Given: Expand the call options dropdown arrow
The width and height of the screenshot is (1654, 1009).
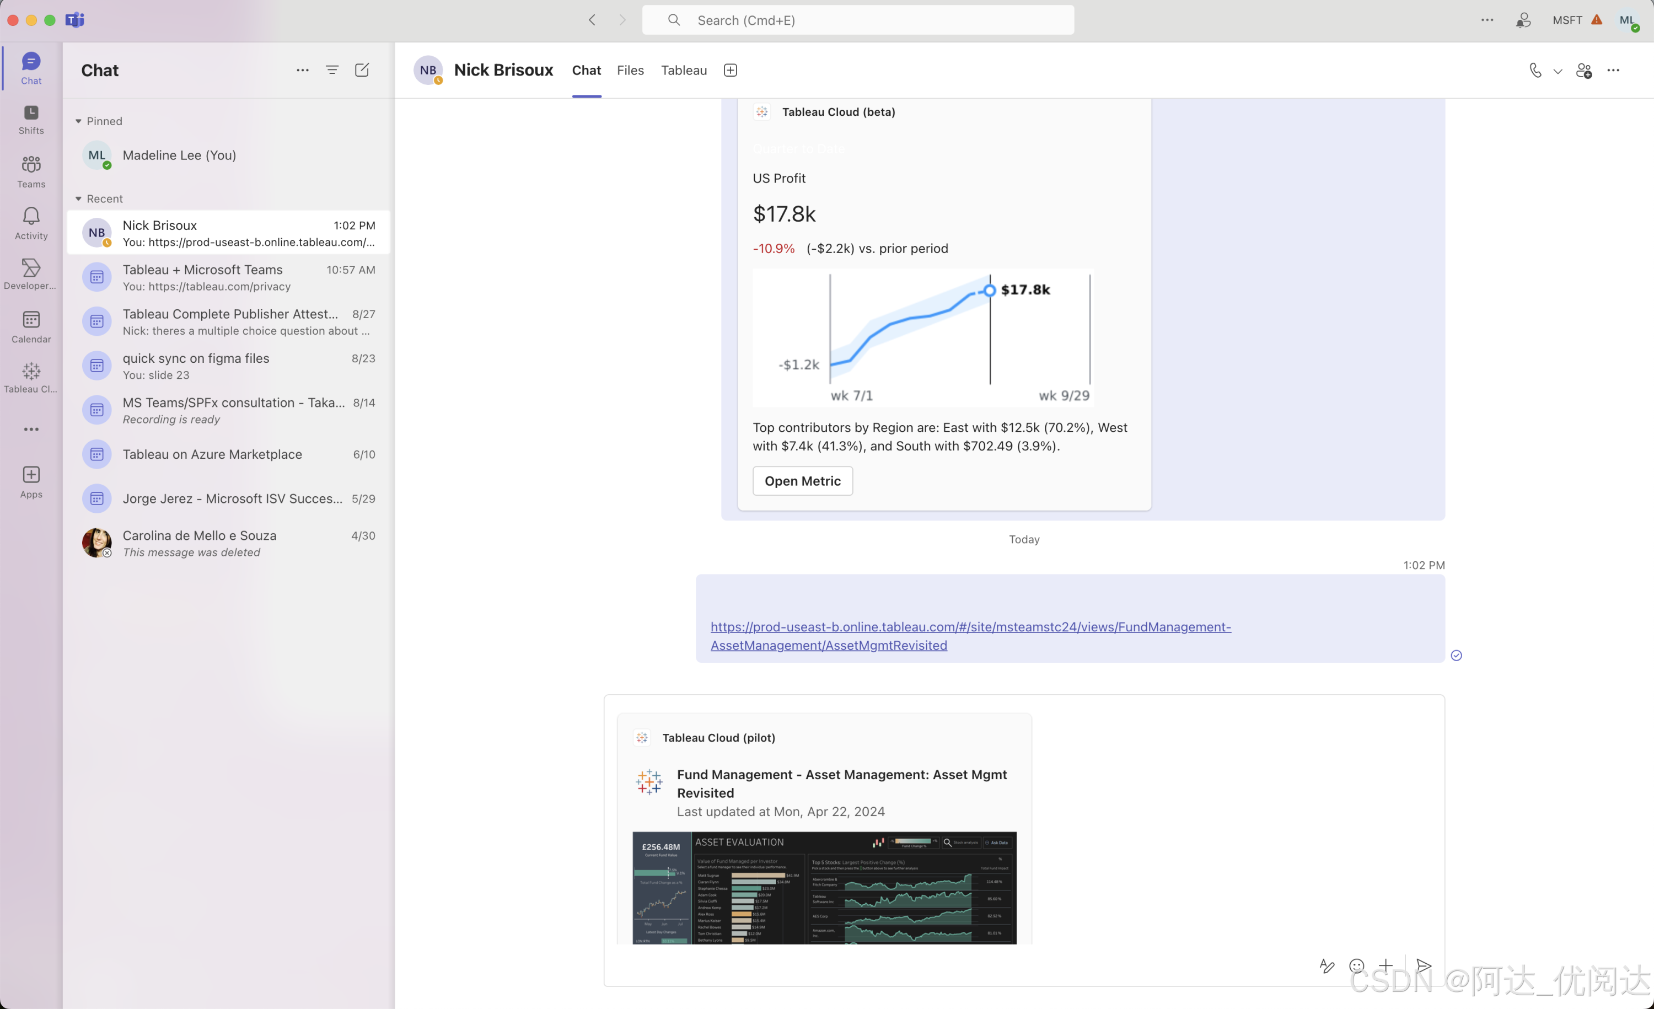Looking at the screenshot, I should point(1558,71).
